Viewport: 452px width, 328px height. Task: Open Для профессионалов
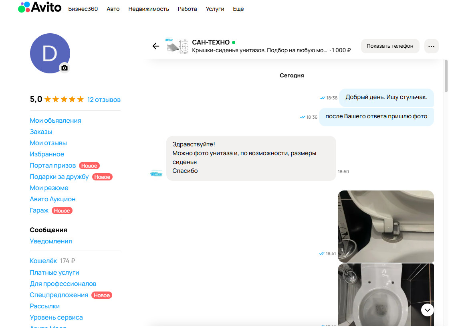[x=63, y=284]
